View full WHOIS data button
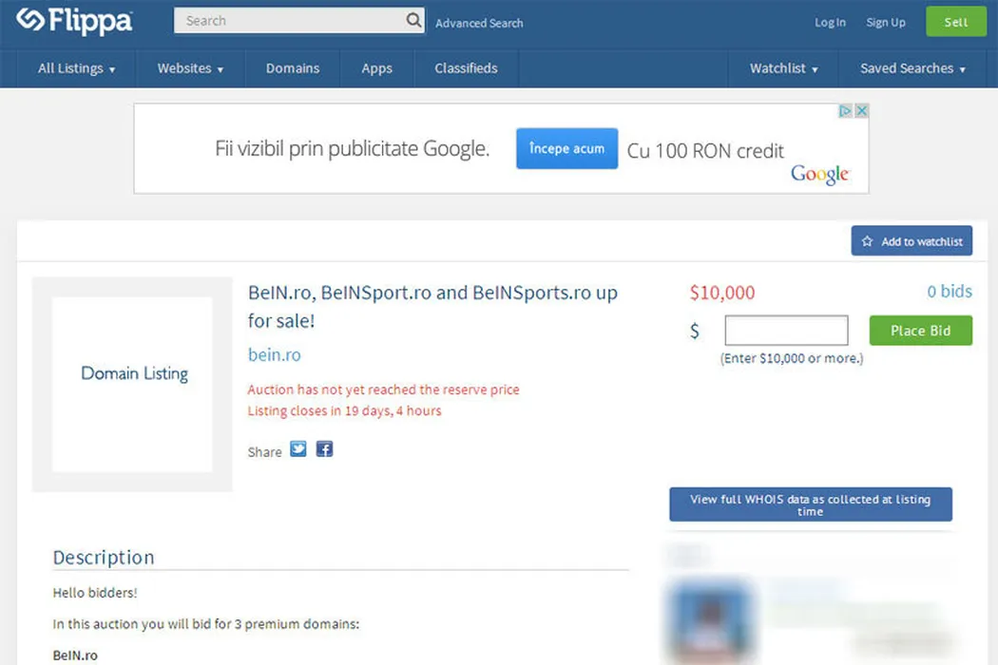 (x=810, y=505)
